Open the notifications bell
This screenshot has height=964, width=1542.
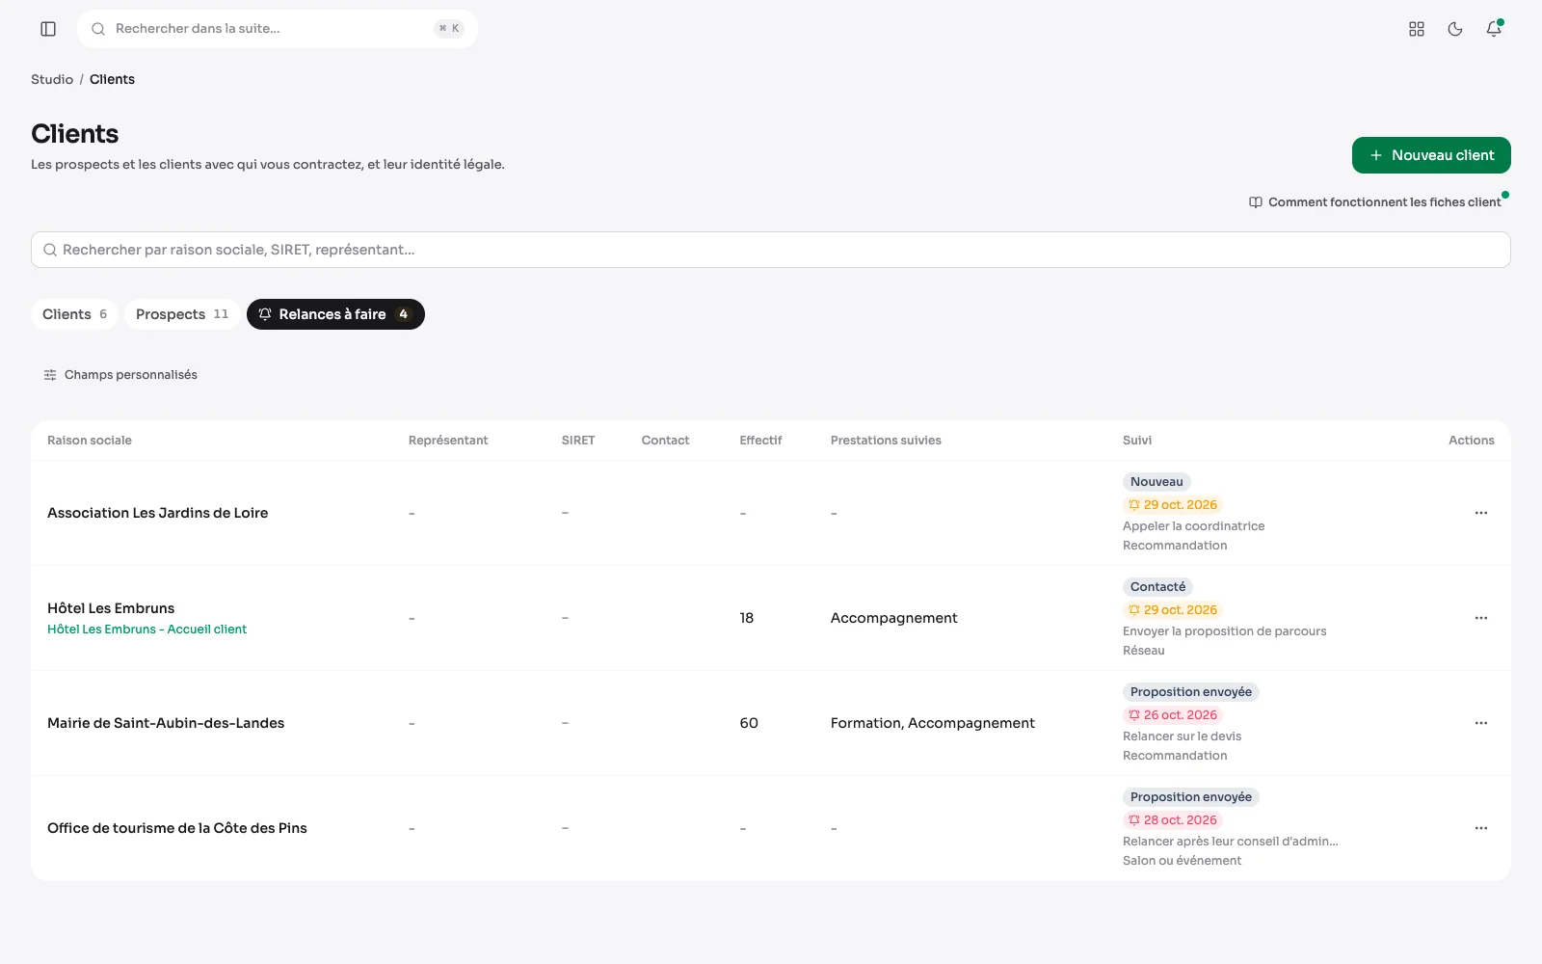pos(1494,29)
